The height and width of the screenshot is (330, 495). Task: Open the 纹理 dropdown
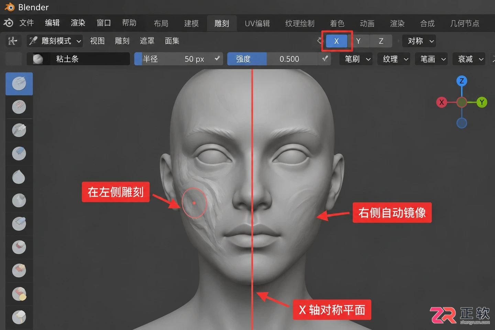click(x=394, y=59)
